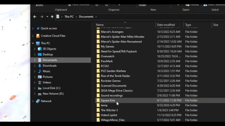Select The Witcher 3 folder icon

(98, 110)
